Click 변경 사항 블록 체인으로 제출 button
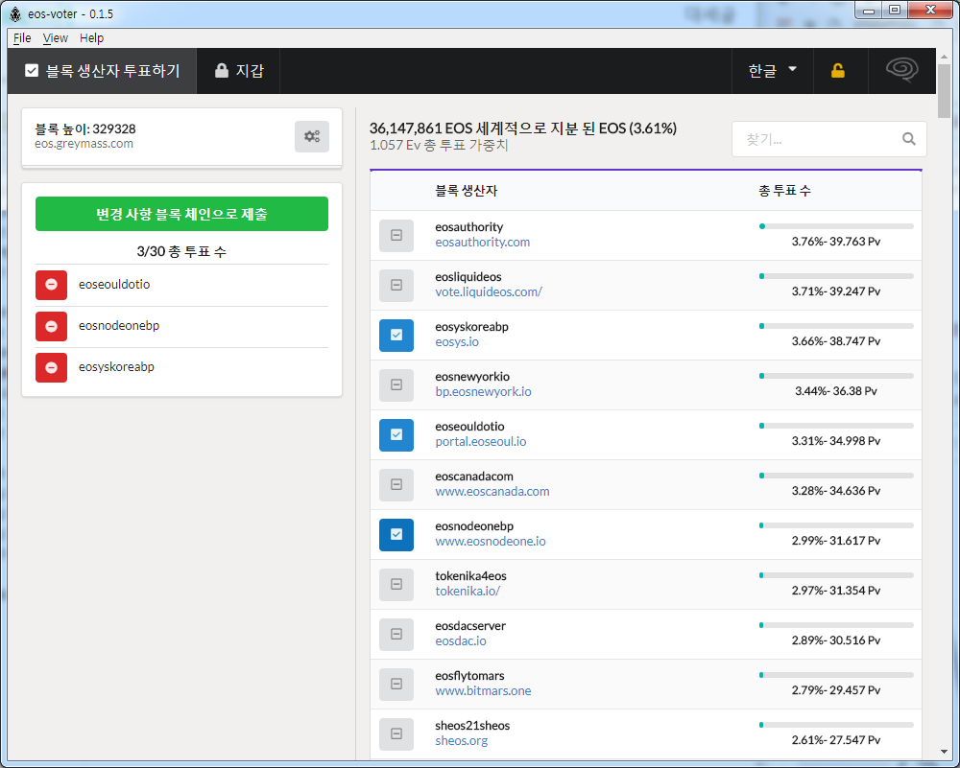The width and height of the screenshot is (960, 768). (x=181, y=214)
